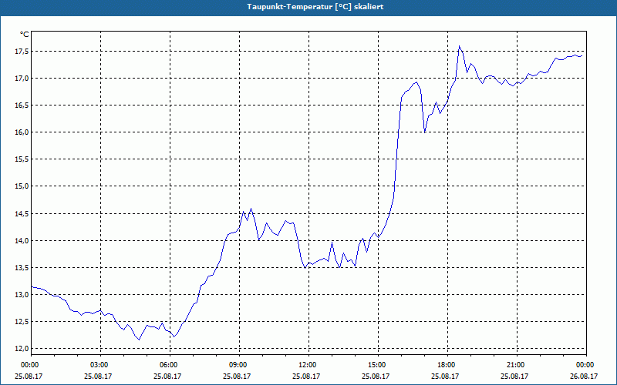This screenshot has height=385, width=617.
Task: Click the 25.08.17 date under 06:00
Action: (x=167, y=376)
